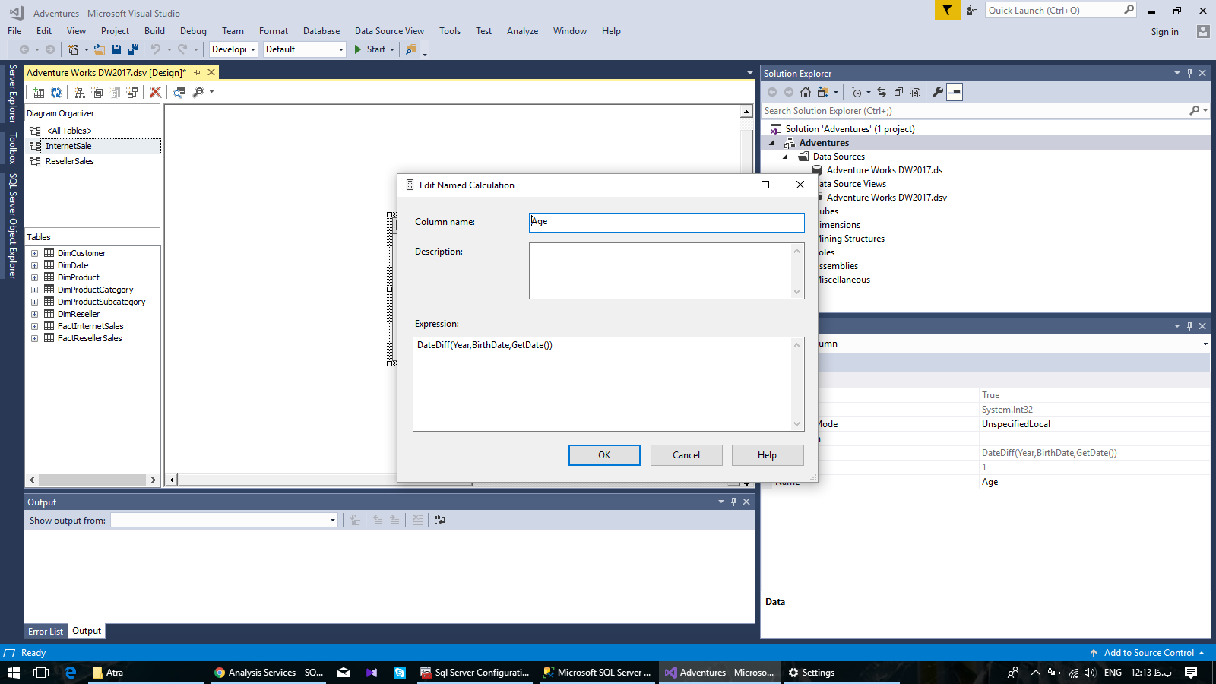Toggle Preview Selected Items button
1216x684 pixels.
point(955,92)
